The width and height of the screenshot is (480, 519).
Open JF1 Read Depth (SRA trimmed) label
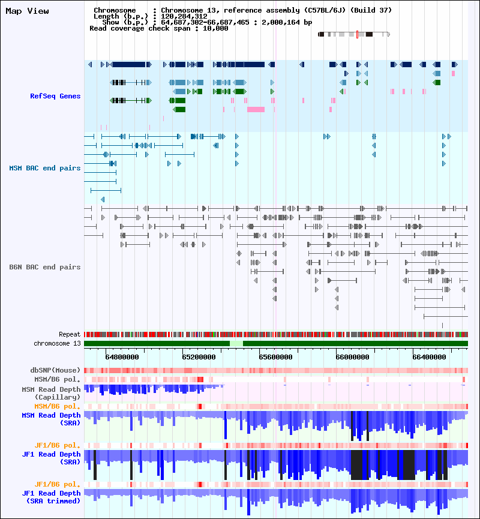[52, 497]
